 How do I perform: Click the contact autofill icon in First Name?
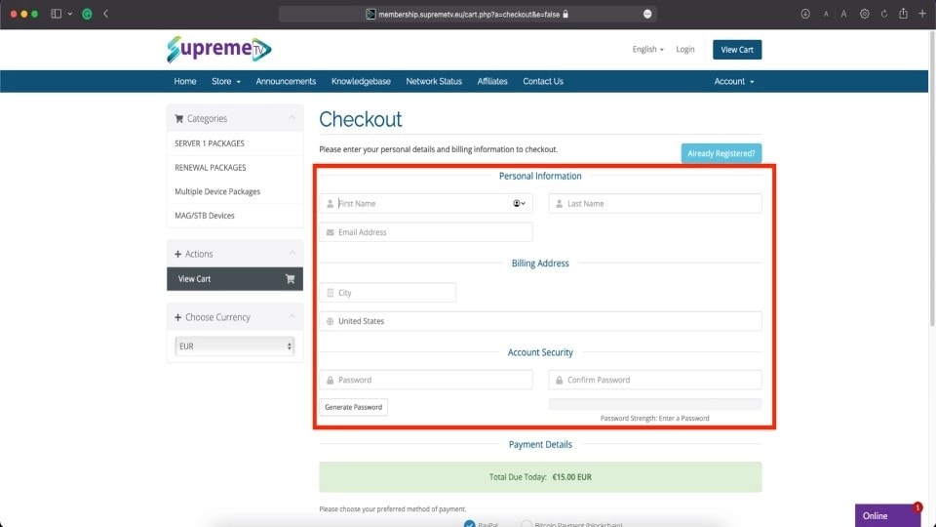click(x=520, y=203)
